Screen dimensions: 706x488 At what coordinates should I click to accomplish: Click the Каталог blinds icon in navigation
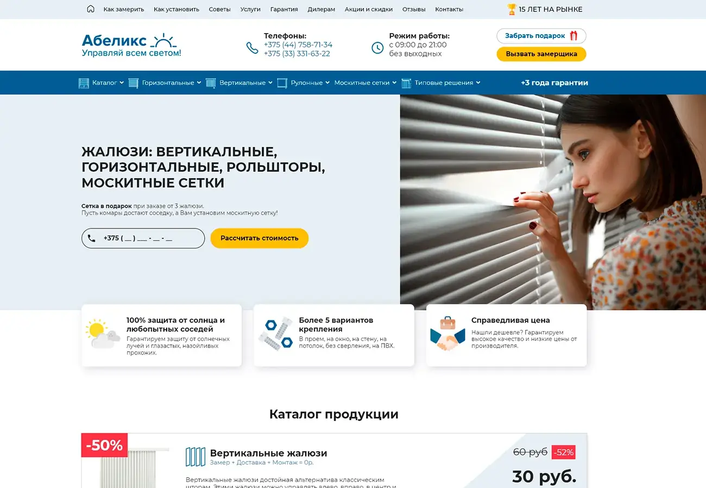click(84, 83)
